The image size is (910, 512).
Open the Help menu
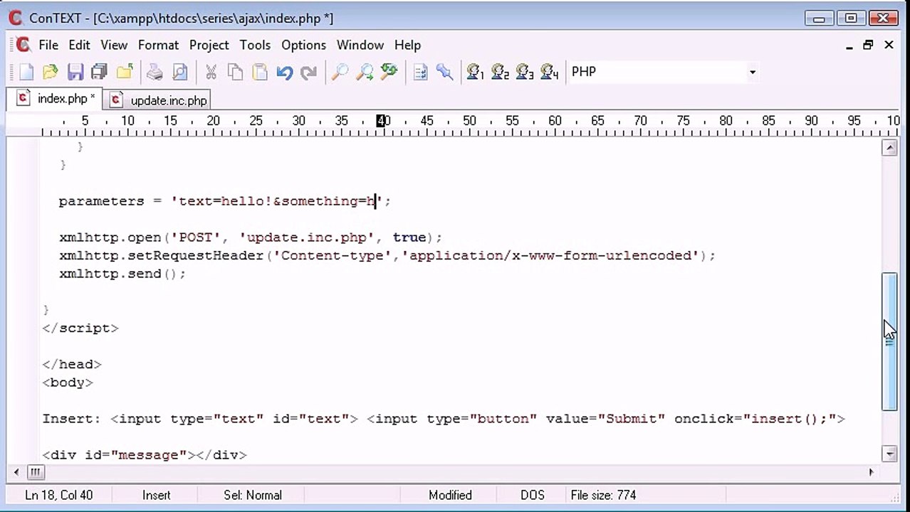click(407, 45)
